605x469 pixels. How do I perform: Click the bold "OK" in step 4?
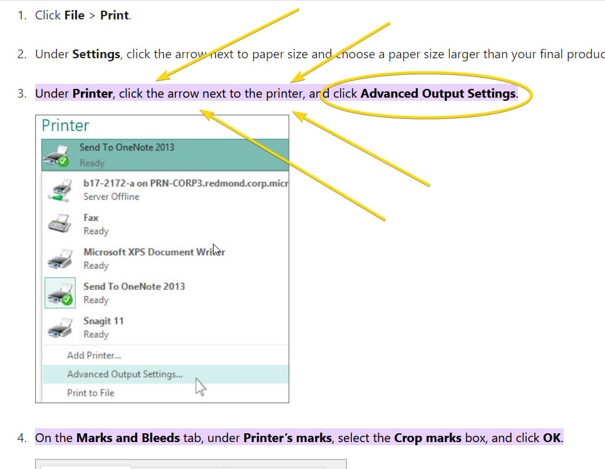point(552,438)
